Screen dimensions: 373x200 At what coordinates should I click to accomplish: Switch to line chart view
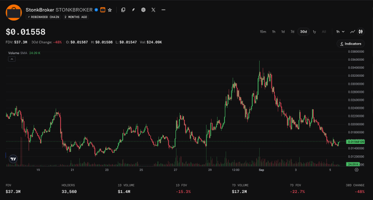pyautogui.click(x=353, y=32)
